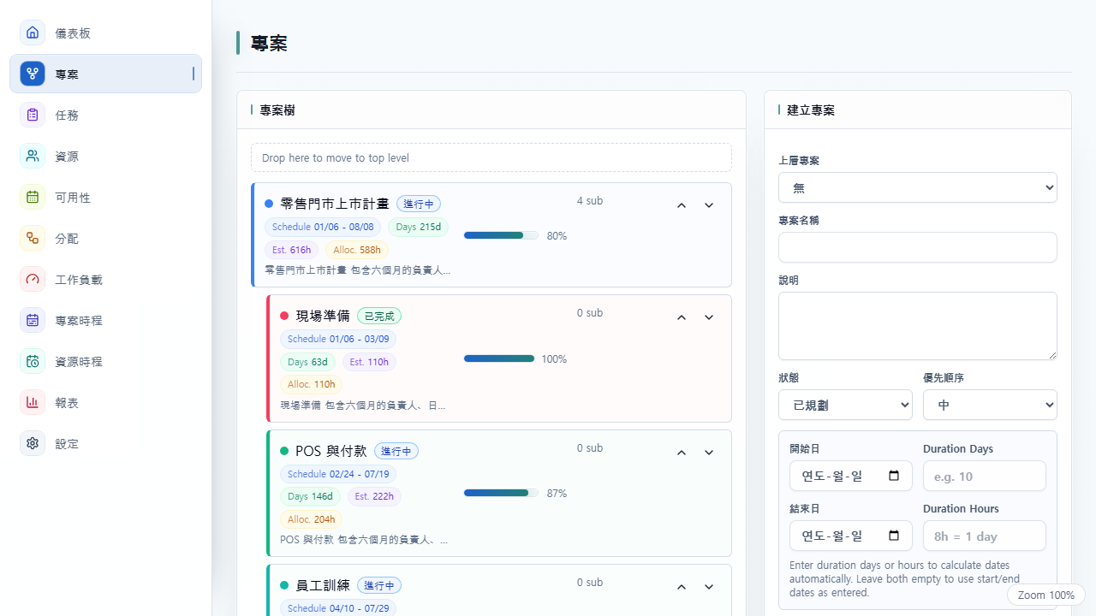Open the 可用性 calendar icon

click(33, 197)
